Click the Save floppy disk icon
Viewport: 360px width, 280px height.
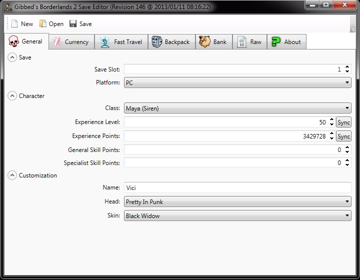(73, 23)
